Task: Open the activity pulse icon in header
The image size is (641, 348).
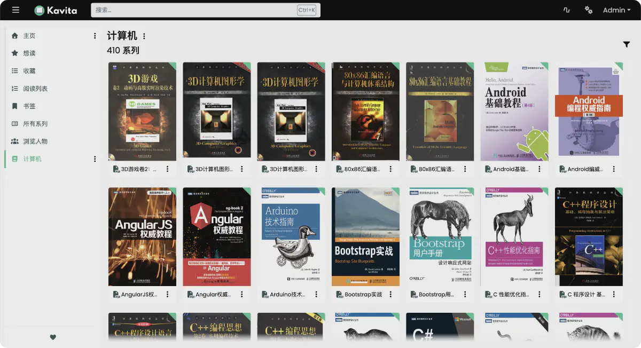Action: 567,10
